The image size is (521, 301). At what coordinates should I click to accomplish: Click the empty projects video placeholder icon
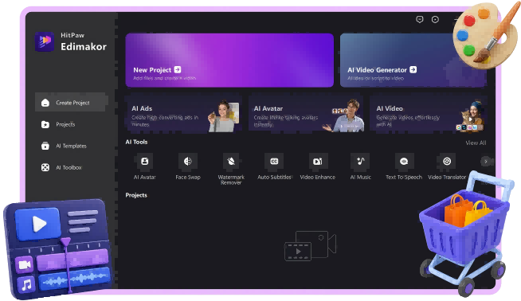coord(311,245)
